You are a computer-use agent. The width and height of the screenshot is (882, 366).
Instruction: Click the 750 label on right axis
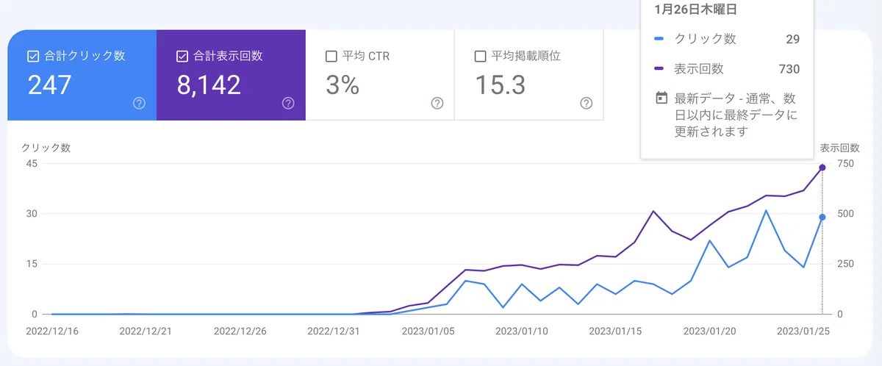pos(845,163)
